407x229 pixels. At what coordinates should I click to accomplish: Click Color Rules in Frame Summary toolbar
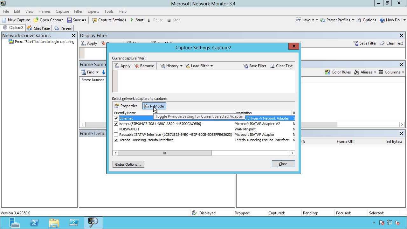click(338, 72)
